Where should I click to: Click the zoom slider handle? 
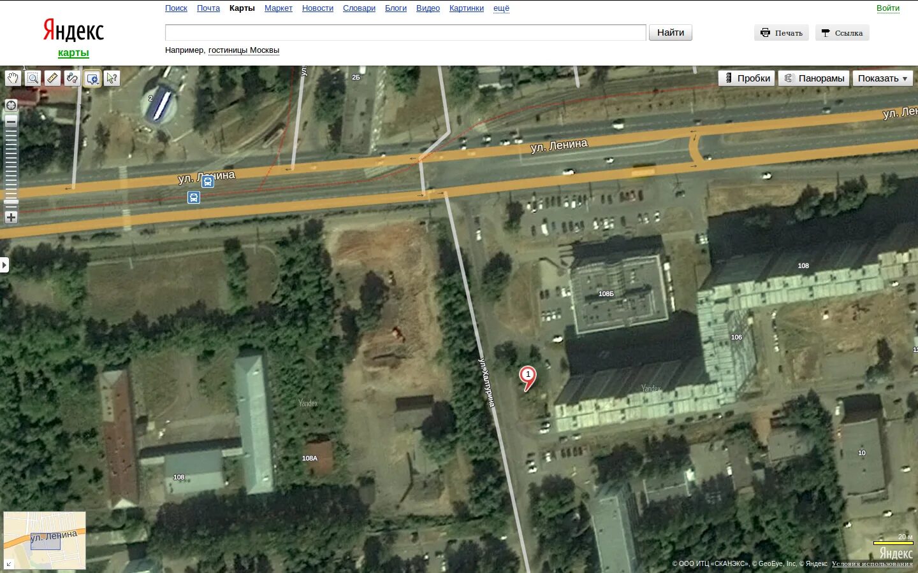point(11,202)
